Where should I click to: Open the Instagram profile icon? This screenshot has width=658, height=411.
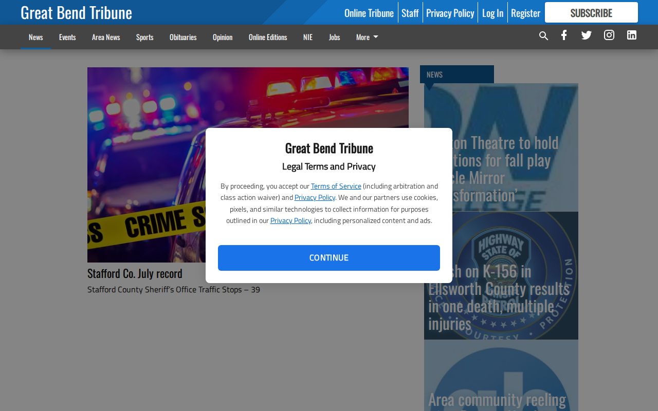pyautogui.click(x=609, y=35)
